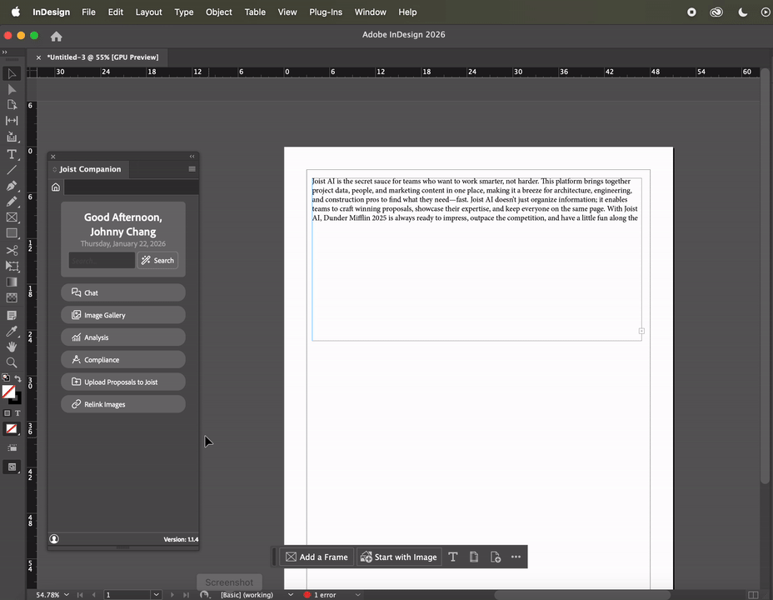This screenshot has width=773, height=600.
Task: Select the Rectangle tool
Action: 12,233
